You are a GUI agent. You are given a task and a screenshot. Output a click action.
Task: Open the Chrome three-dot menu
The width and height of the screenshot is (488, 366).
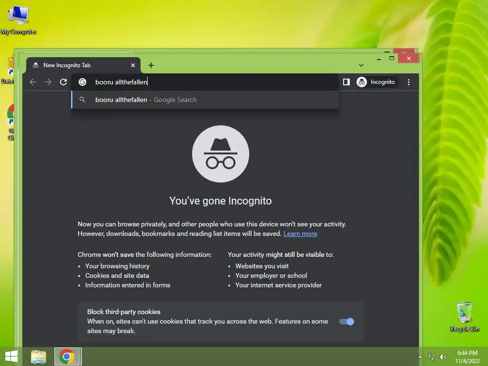[x=408, y=82]
